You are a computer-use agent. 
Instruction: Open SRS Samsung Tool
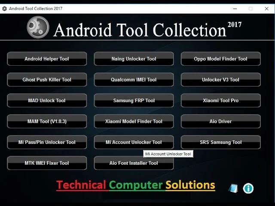click(x=220, y=142)
